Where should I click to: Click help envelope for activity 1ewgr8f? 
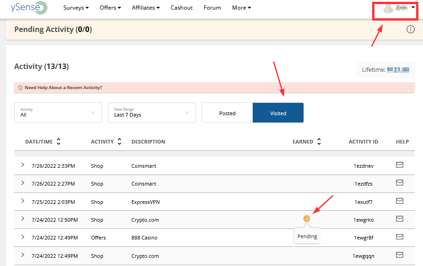click(400, 237)
